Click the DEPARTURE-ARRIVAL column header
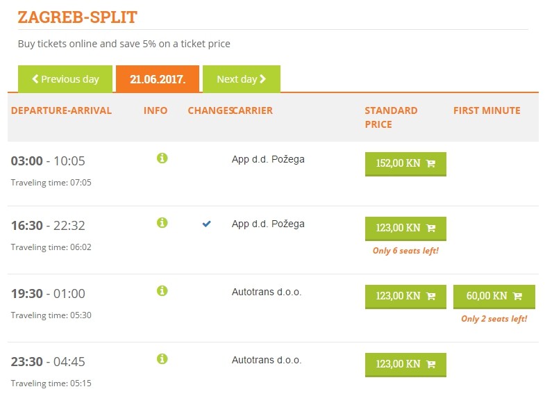Screen dimensions: 545x405 [61, 110]
